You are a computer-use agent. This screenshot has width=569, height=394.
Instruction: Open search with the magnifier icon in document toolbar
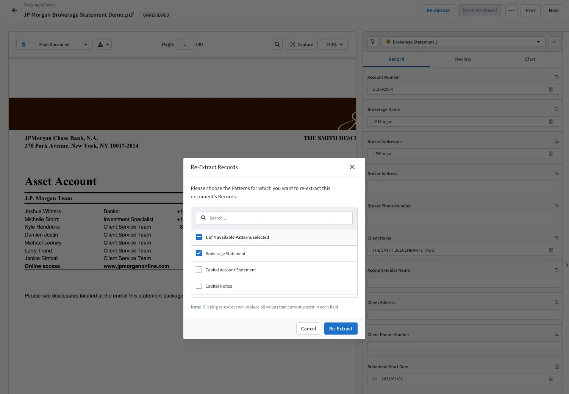[x=277, y=44]
